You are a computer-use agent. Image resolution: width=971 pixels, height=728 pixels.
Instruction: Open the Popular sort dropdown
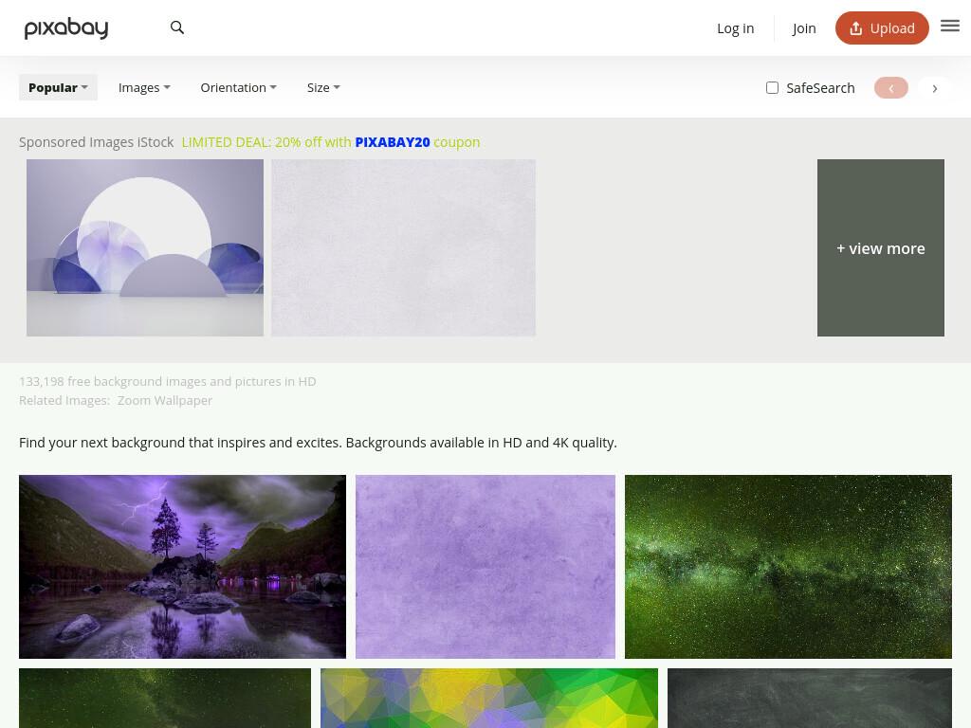point(58,87)
